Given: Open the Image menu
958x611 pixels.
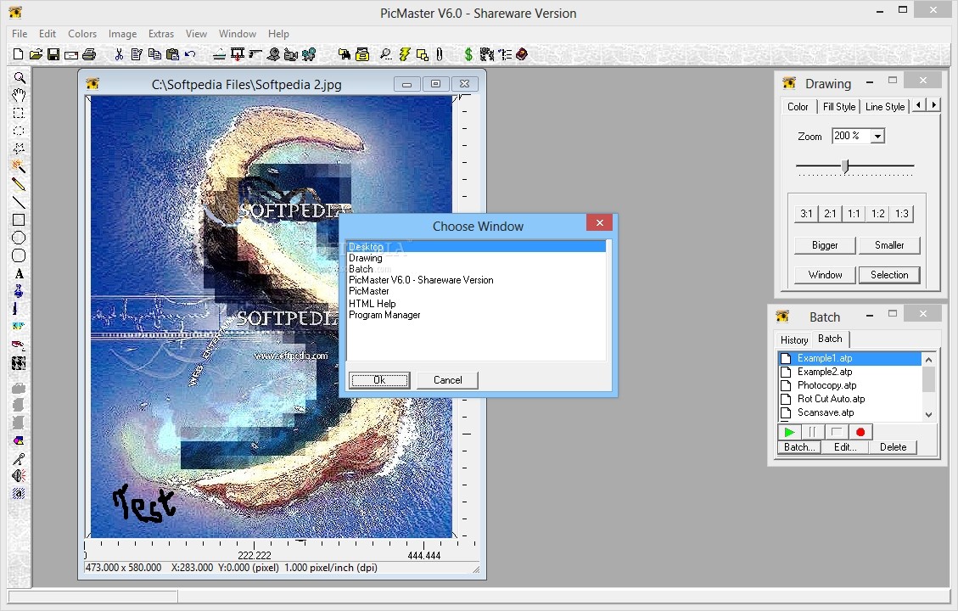Looking at the screenshot, I should point(122,34).
